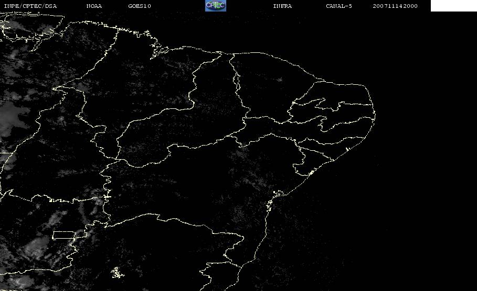Click the small rectangular Distrito Federal outline
The width and height of the screenshot is (477, 291).
click(69, 234)
